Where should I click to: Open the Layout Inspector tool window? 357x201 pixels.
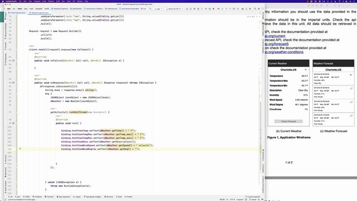point(253,197)
